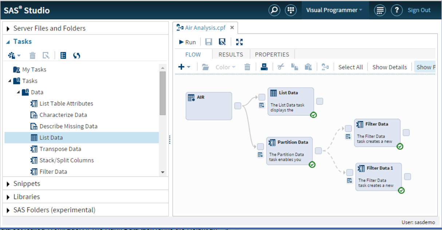Click the paste icon in the flow toolbar
Viewport: 442px width, 230px height.
[308, 67]
